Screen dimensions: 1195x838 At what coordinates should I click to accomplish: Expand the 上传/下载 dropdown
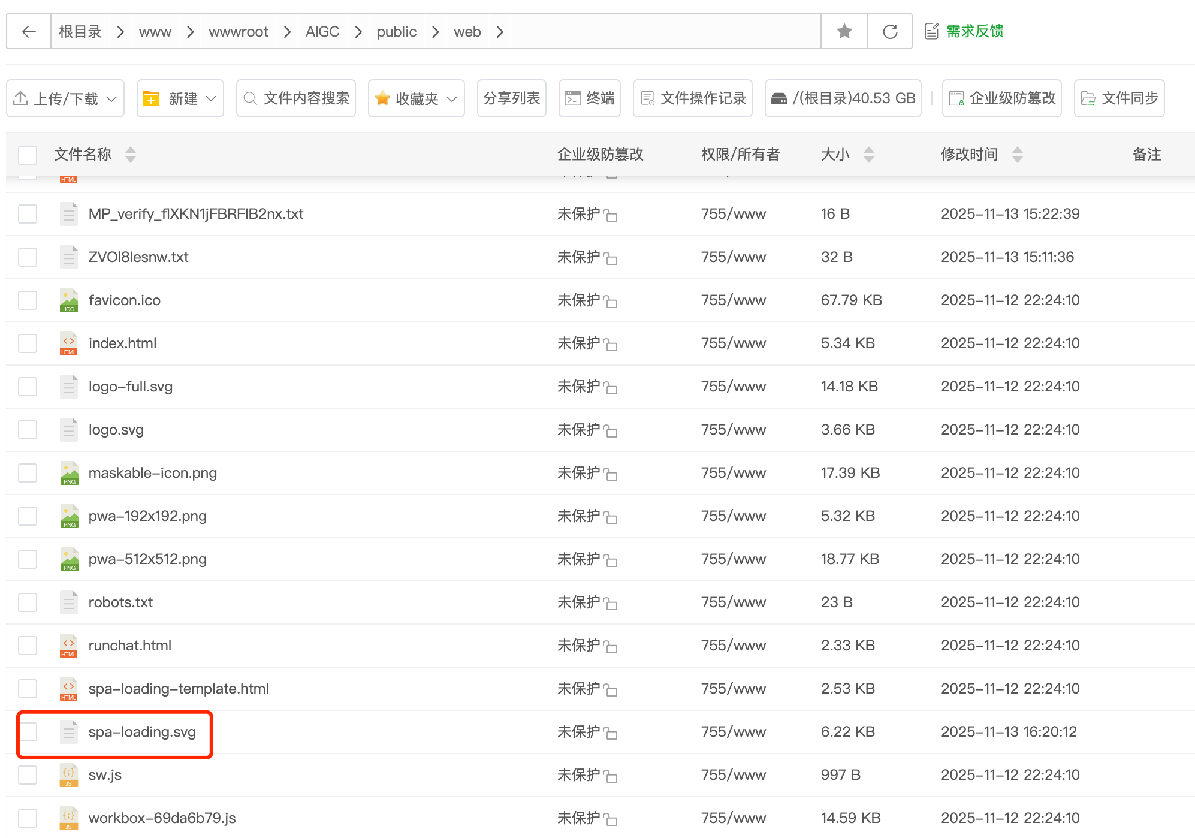tap(65, 98)
